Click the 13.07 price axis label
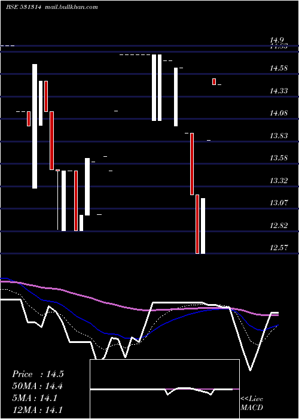This screenshot has height=419, width=299. [279, 203]
